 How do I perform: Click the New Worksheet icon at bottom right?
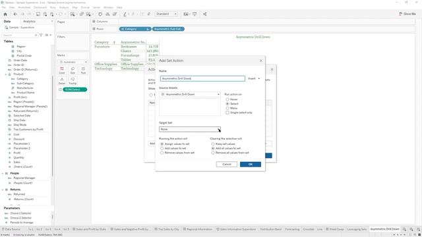tap(404, 229)
